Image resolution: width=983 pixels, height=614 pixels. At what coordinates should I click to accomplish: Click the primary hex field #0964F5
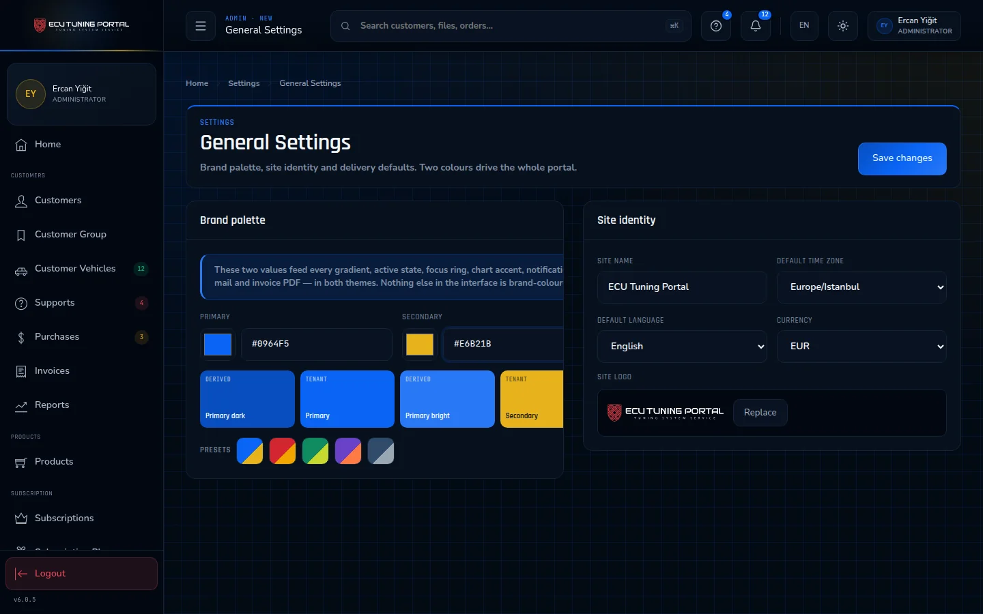coord(317,345)
